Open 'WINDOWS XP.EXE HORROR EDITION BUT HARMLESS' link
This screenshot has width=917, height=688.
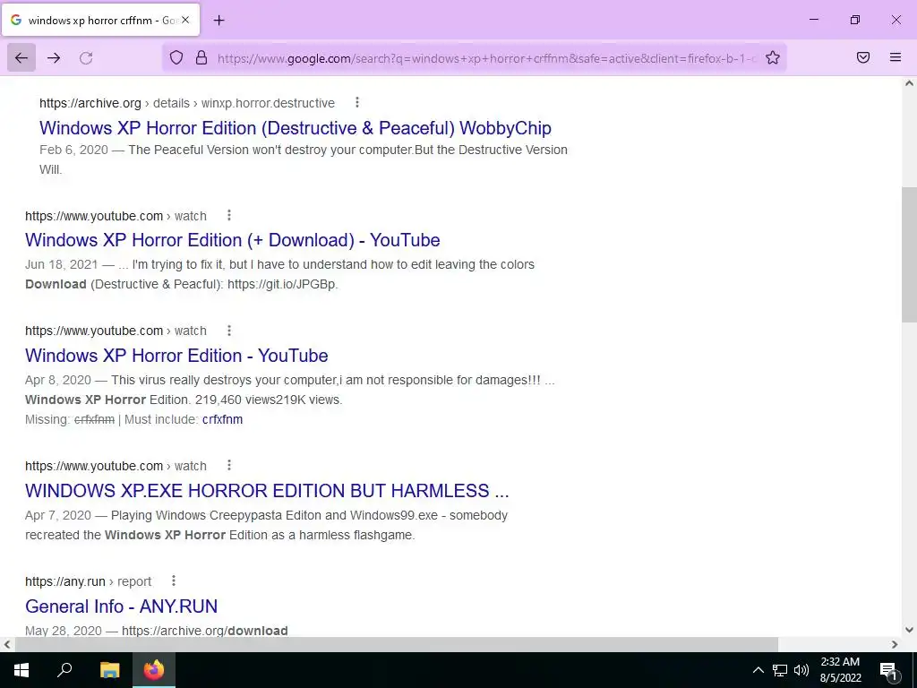[267, 491]
